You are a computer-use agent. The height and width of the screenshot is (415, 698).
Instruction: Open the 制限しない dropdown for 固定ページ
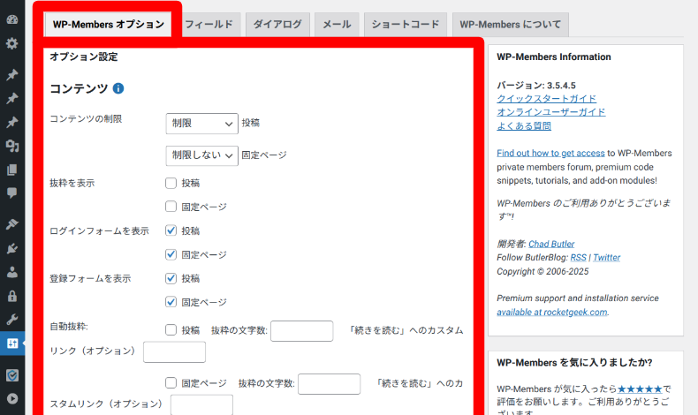click(x=202, y=155)
